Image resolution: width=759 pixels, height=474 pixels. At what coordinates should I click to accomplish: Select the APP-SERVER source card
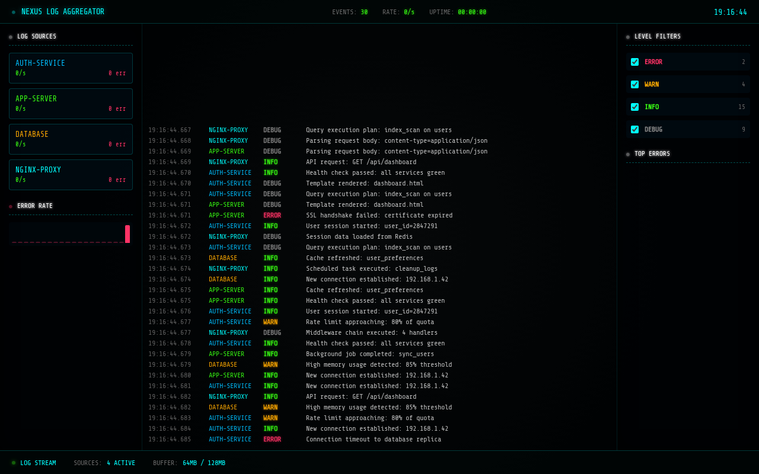click(71, 103)
